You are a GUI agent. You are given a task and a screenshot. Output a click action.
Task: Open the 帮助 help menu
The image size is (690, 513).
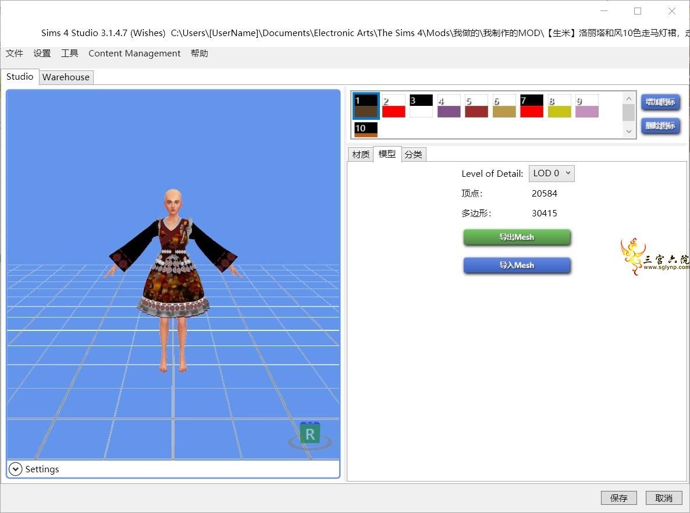coord(200,54)
